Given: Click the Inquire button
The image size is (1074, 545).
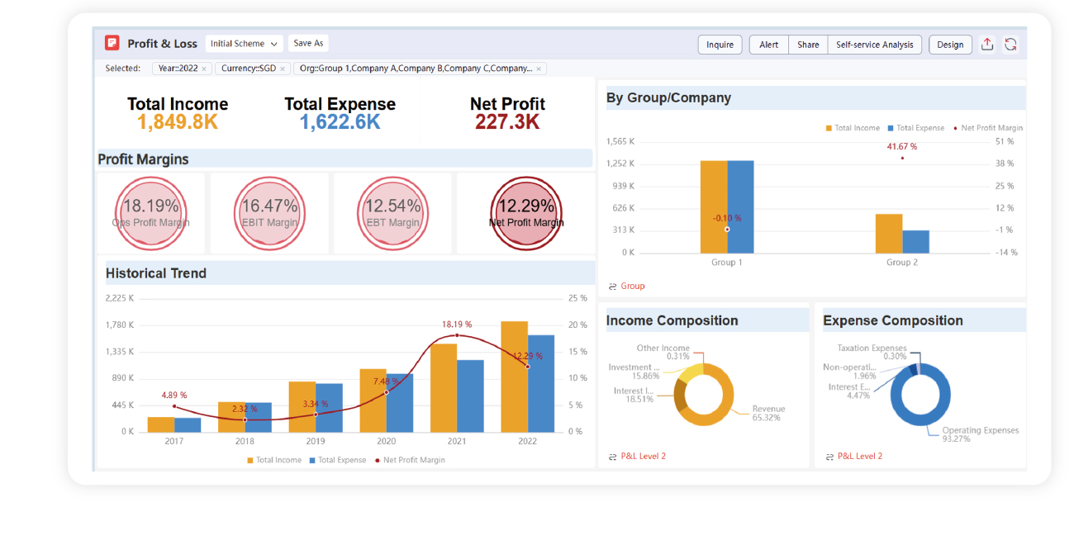Looking at the screenshot, I should (720, 45).
